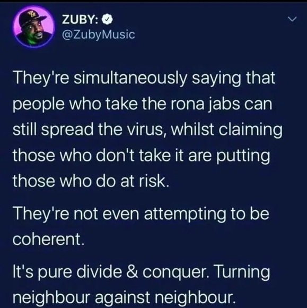Click the line starting "still spread the virus"
The image size is (307, 308).
[147, 130]
